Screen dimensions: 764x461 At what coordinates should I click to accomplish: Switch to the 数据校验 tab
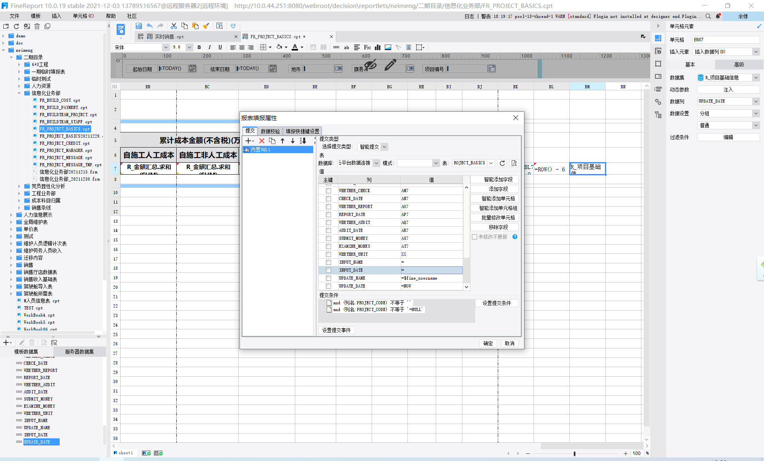point(270,131)
